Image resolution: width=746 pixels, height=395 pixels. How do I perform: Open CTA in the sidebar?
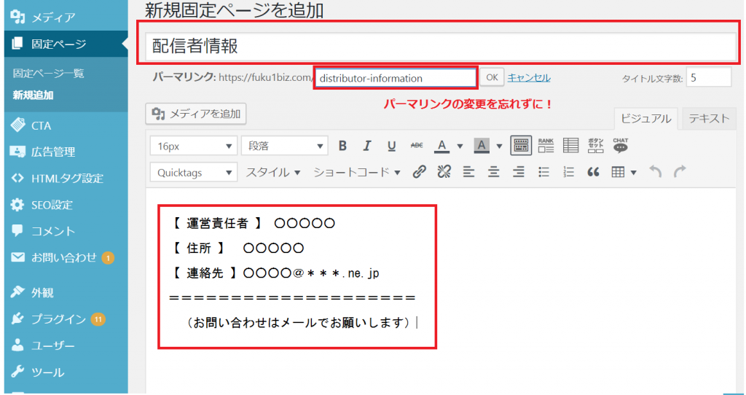(x=66, y=125)
